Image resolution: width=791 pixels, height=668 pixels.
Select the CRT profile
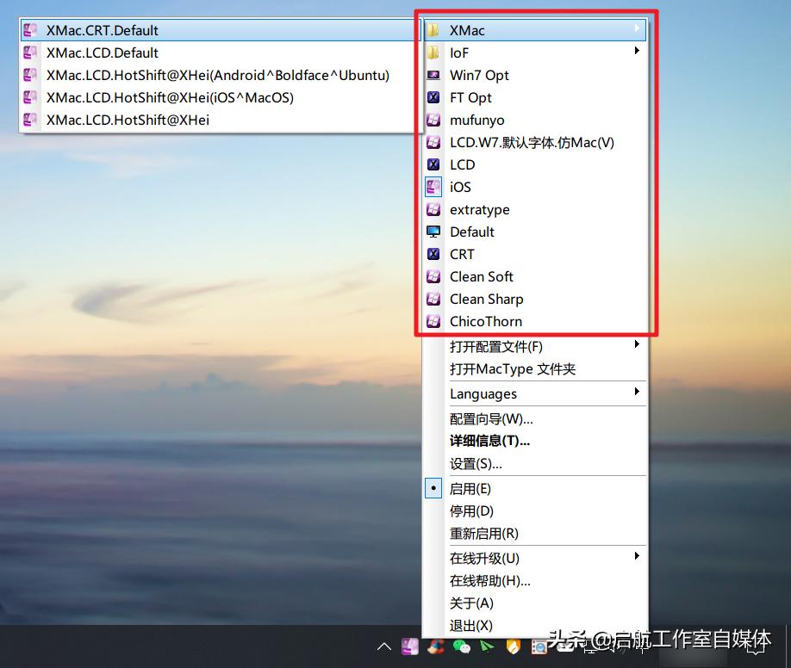[463, 254]
